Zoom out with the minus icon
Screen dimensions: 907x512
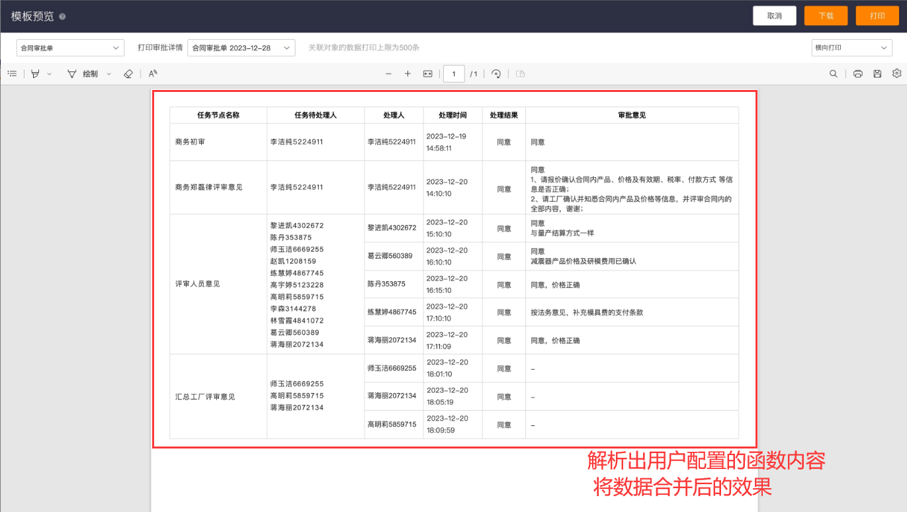pyautogui.click(x=389, y=73)
